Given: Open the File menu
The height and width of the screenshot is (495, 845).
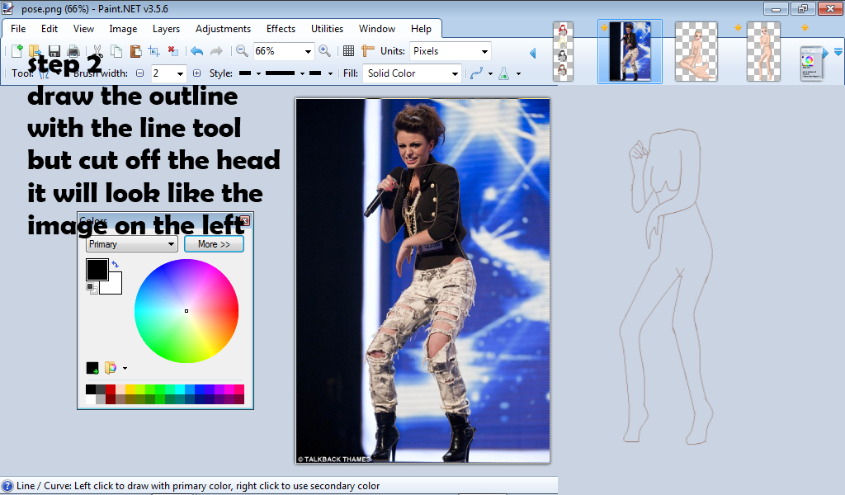Looking at the screenshot, I should [18, 29].
